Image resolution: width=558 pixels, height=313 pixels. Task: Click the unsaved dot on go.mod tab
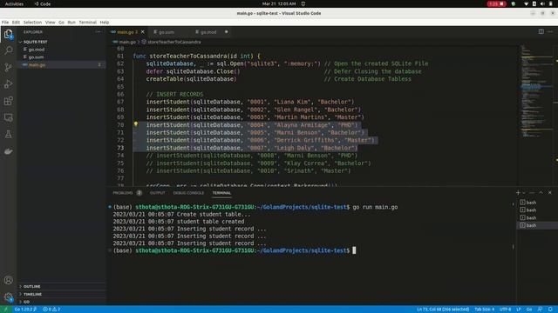227,32
